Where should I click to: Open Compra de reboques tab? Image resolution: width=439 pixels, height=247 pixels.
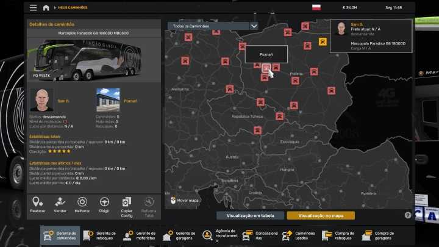(x=338, y=235)
